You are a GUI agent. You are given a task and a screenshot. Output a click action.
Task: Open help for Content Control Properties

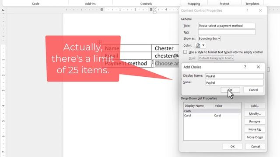pyautogui.click(x=247, y=10)
